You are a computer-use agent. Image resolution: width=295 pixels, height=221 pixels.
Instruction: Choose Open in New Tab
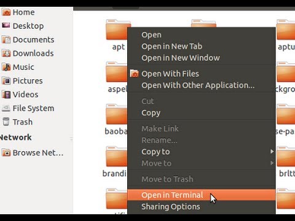tap(202, 46)
